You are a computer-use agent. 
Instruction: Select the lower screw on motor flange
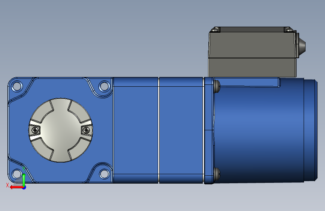tap(217, 174)
